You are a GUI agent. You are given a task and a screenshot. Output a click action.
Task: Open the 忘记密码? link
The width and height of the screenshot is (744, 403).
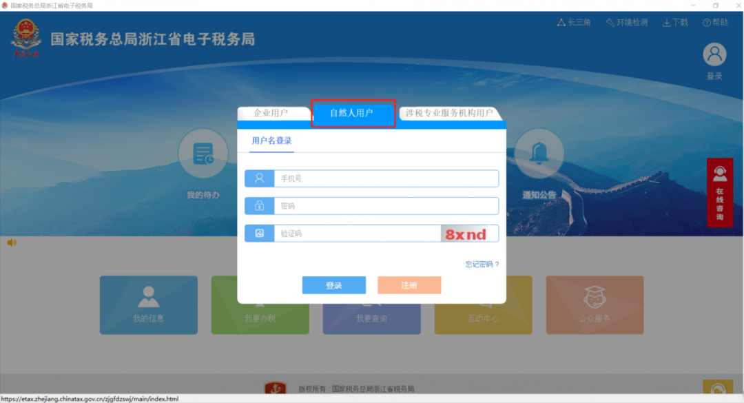pyautogui.click(x=482, y=264)
